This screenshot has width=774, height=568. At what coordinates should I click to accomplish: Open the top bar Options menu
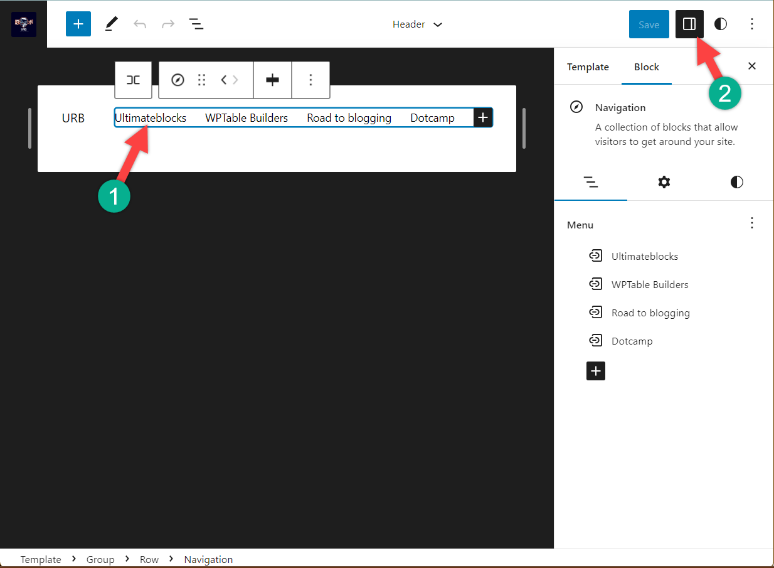click(x=752, y=24)
